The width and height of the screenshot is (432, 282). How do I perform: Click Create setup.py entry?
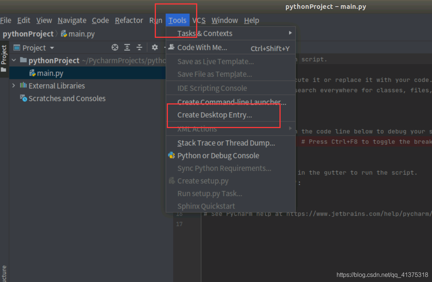(231, 181)
